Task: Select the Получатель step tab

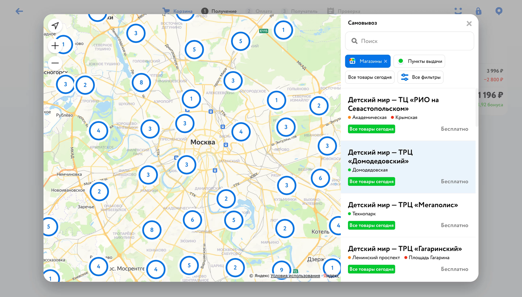Action: (299, 11)
